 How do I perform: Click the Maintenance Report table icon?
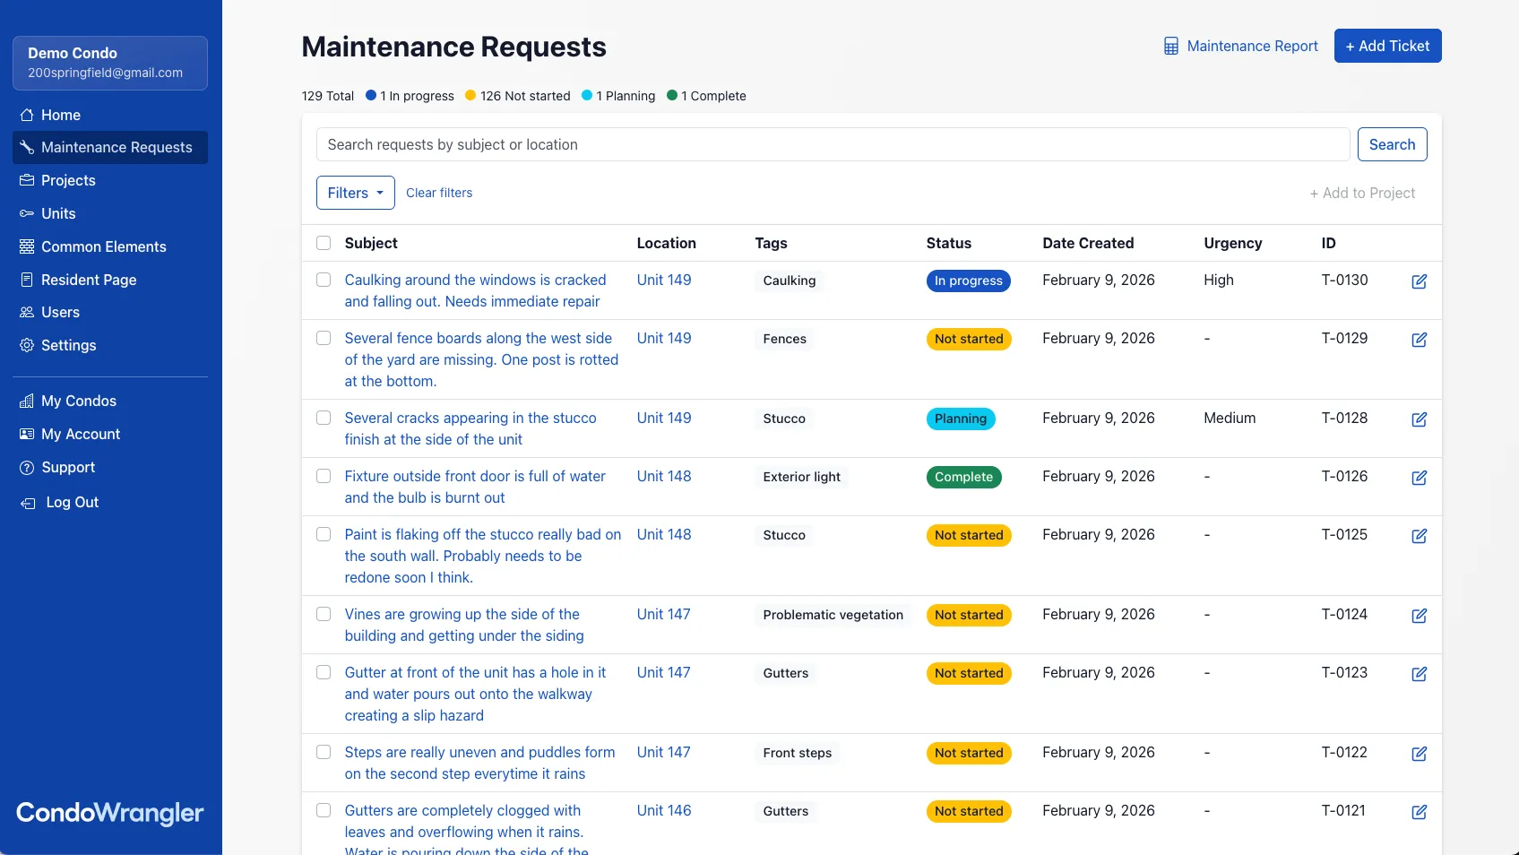[x=1170, y=47]
